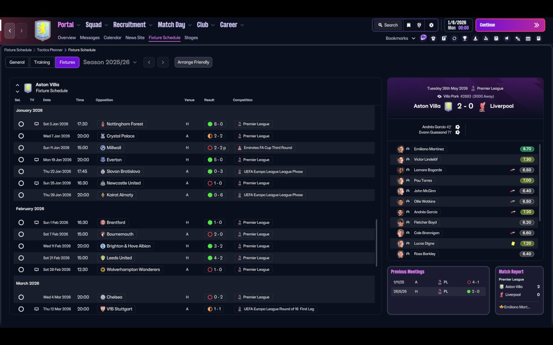Select the Leeds United fixture radio
Viewport: 553px width, 345px height.
click(21, 258)
